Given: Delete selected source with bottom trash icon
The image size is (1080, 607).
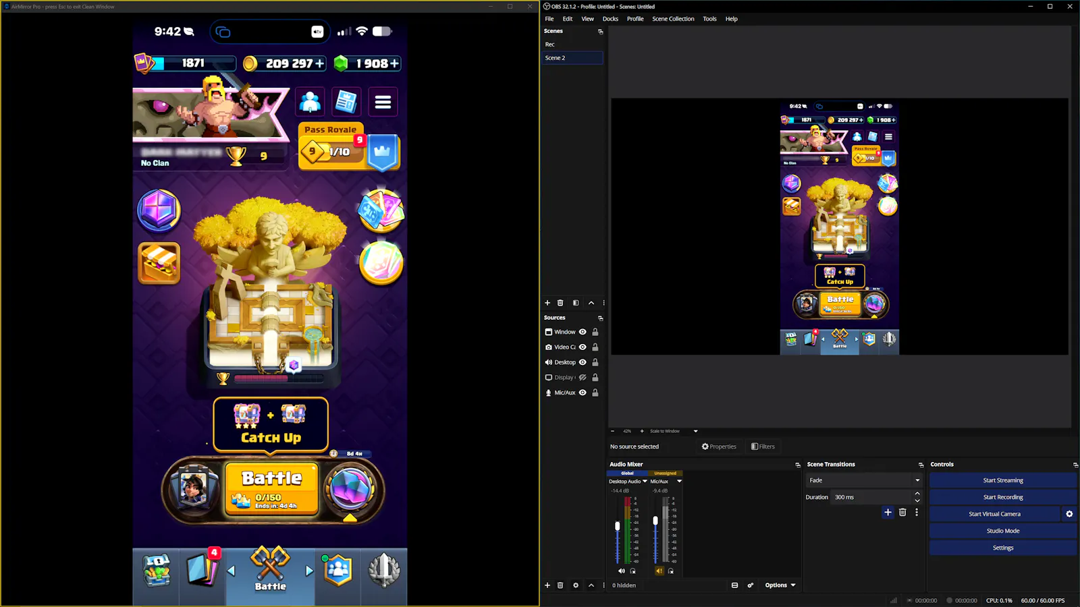Looking at the screenshot, I should coord(560,585).
